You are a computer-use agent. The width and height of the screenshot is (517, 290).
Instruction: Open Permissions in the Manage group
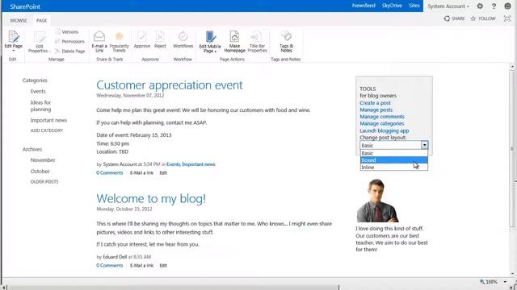69,41
